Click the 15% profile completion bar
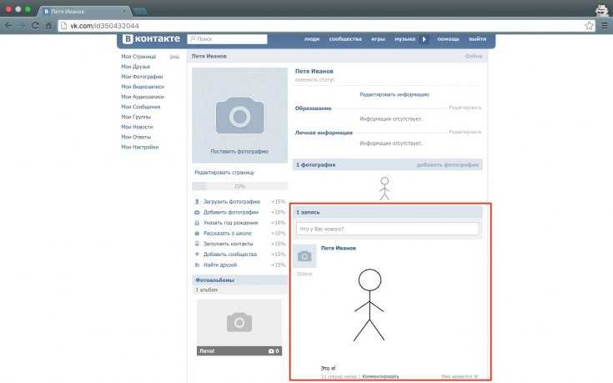Screen dimensions: 613x383 tap(239, 186)
